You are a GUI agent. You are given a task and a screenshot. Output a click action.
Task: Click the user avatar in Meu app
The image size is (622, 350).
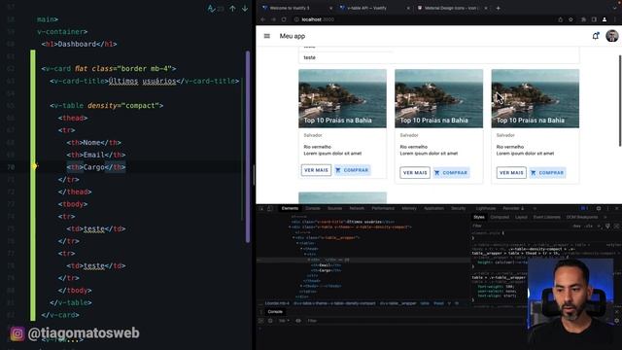612,36
